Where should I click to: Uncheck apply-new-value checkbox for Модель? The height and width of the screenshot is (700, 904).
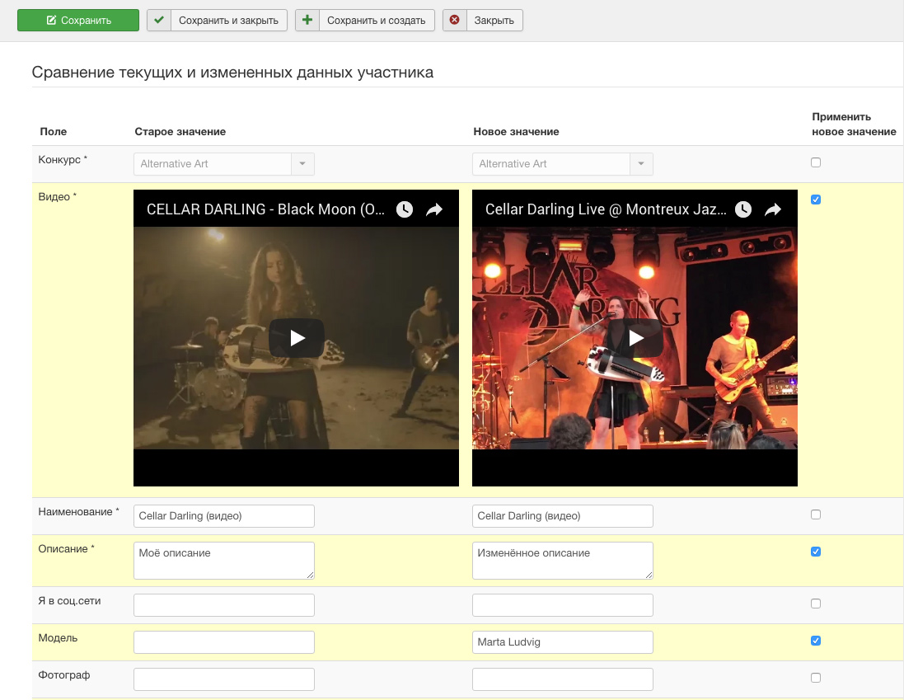pyautogui.click(x=816, y=641)
